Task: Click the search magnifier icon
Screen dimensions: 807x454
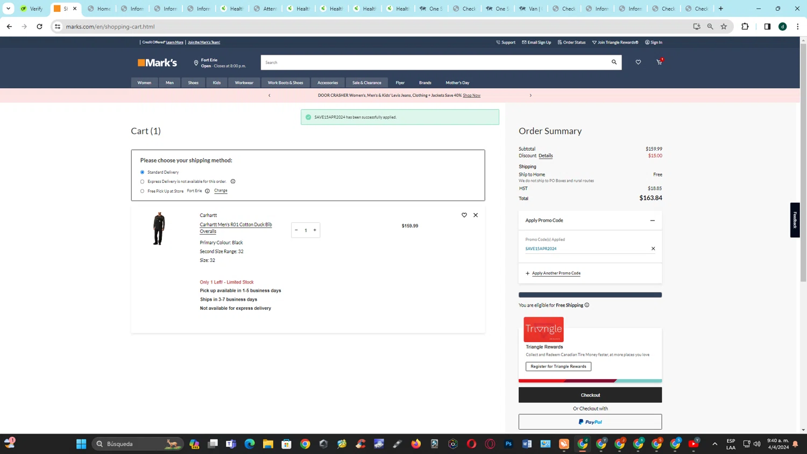Action: click(x=614, y=62)
